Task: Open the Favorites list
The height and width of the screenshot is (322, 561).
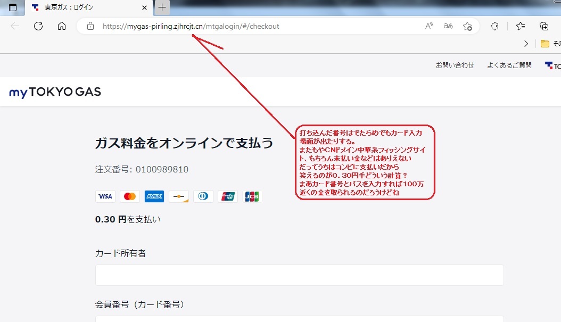Action: pyautogui.click(x=521, y=26)
